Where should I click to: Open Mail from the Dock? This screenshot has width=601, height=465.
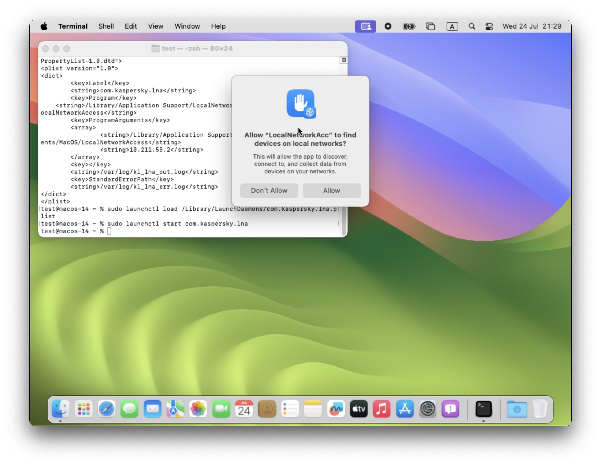tap(152, 409)
